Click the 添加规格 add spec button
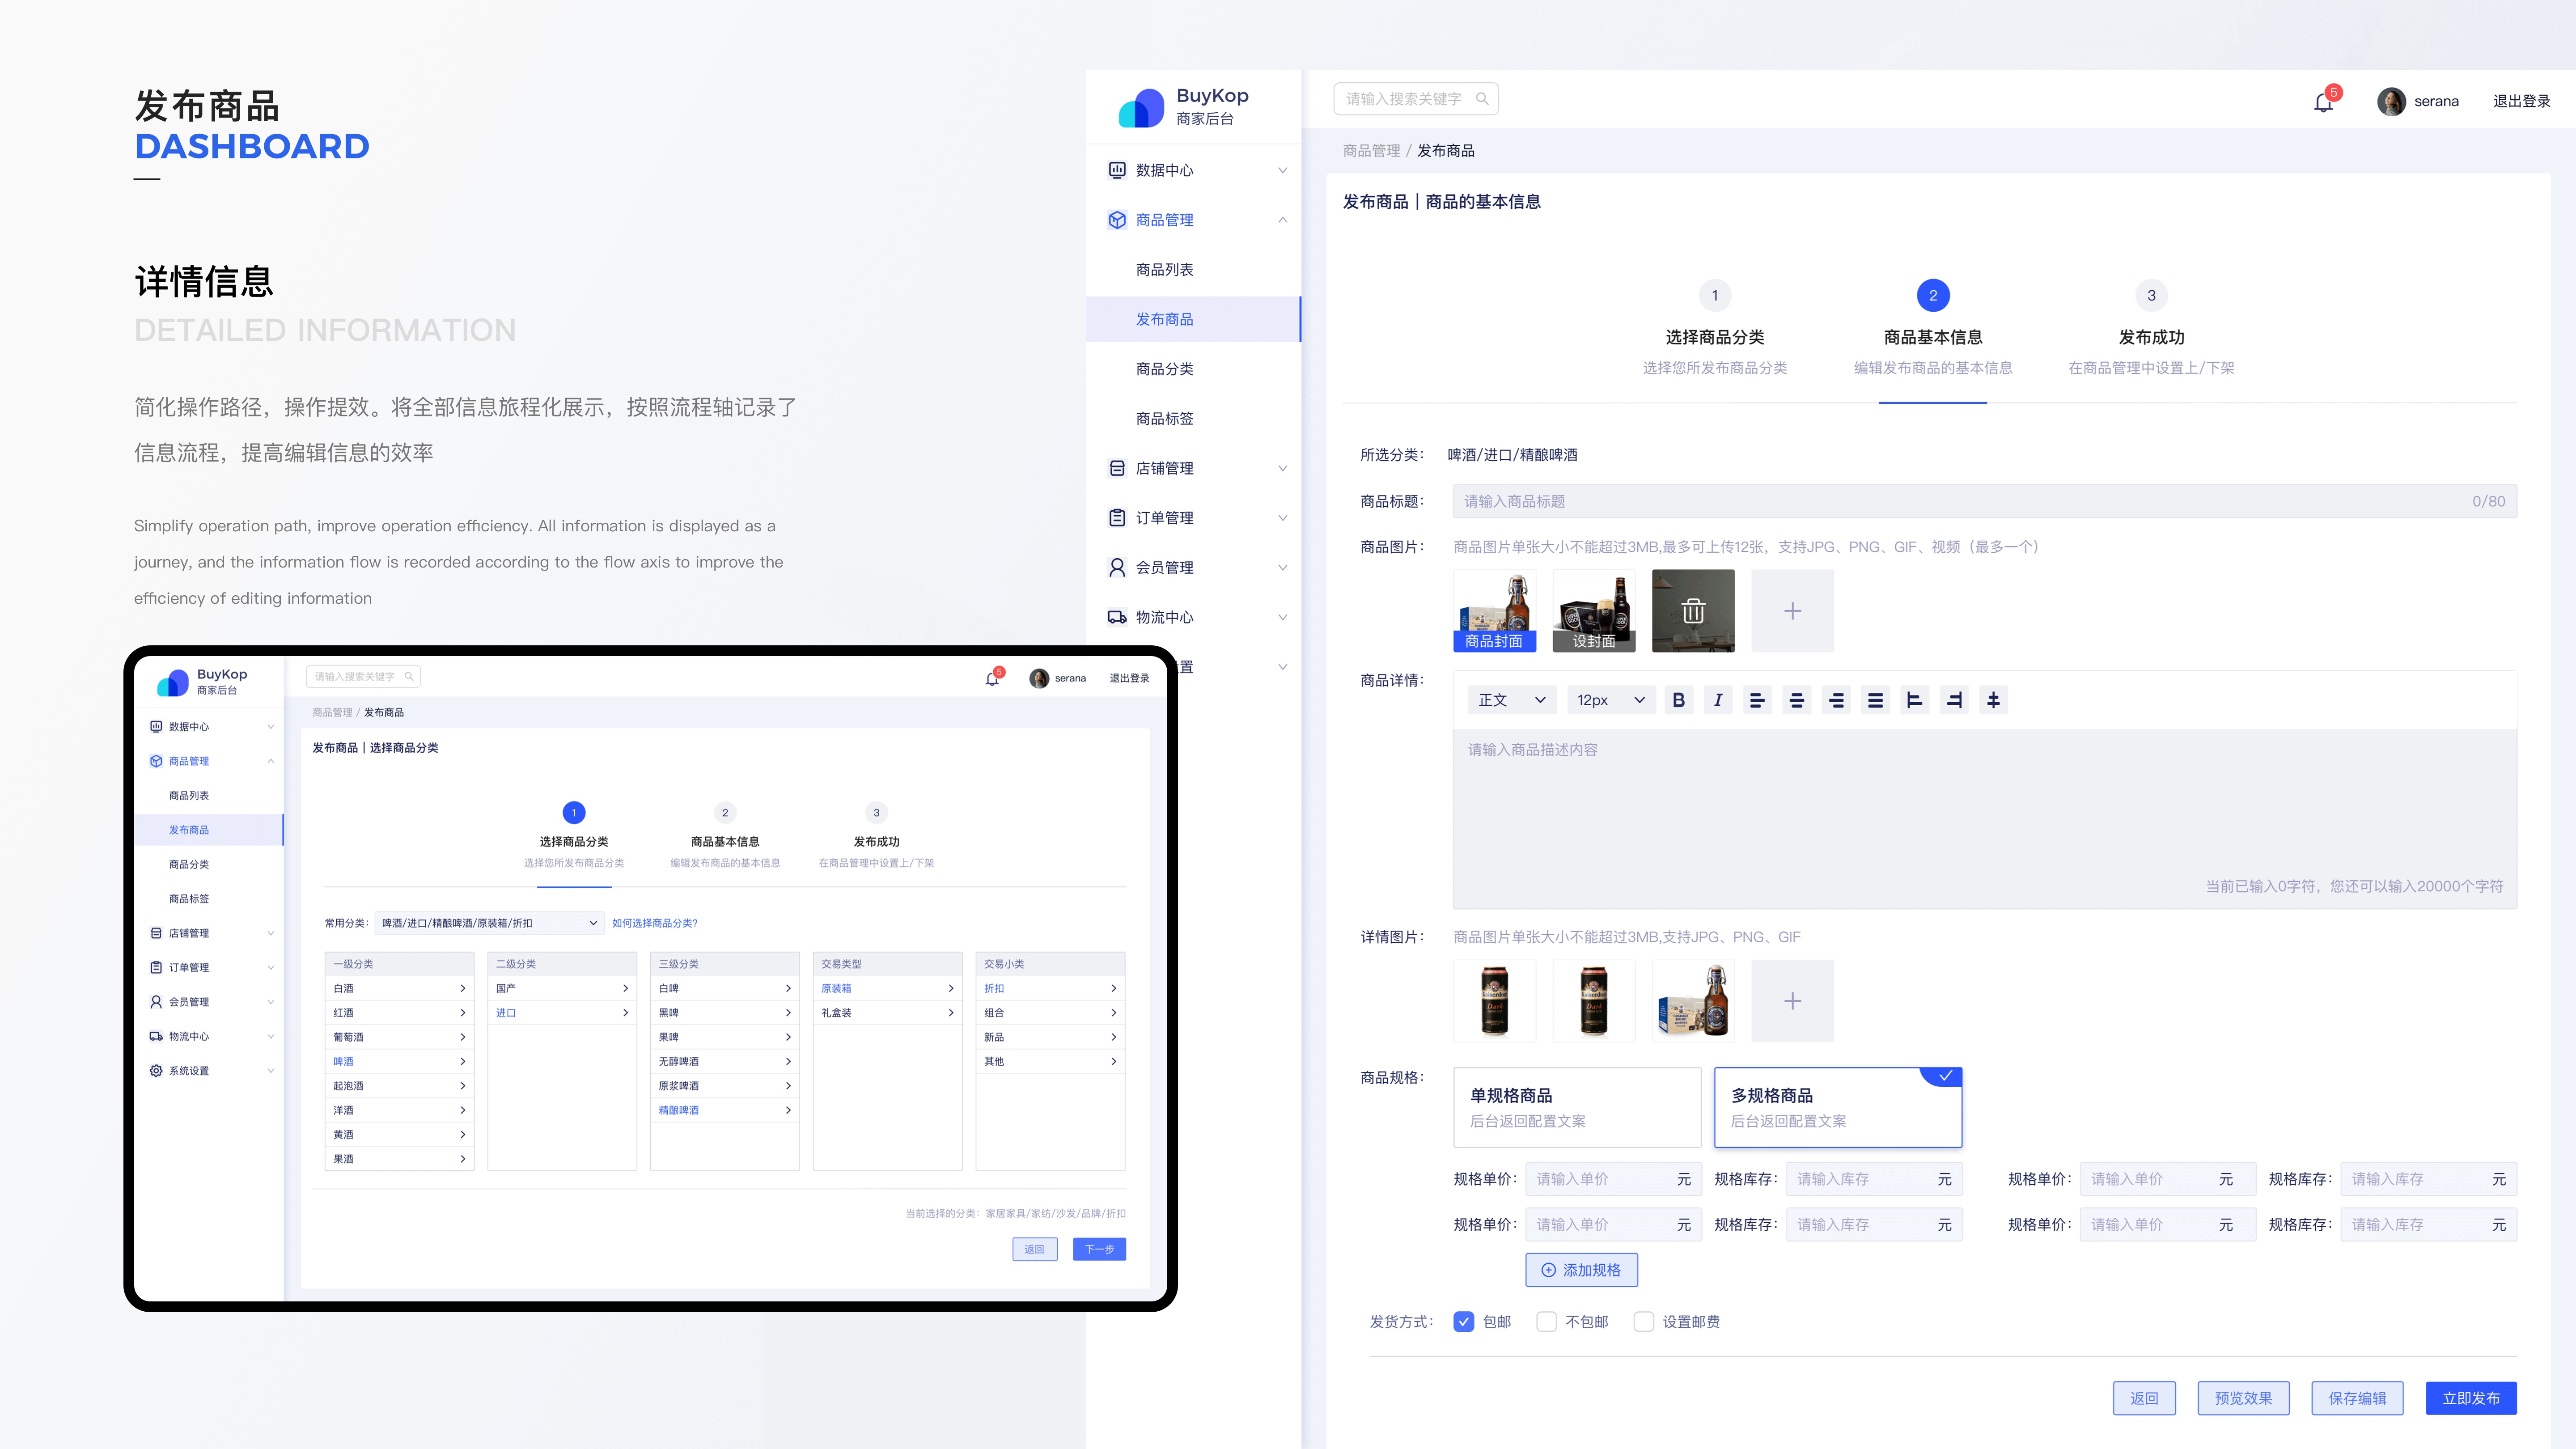2576x1449 pixels. coord(1581,1270)
